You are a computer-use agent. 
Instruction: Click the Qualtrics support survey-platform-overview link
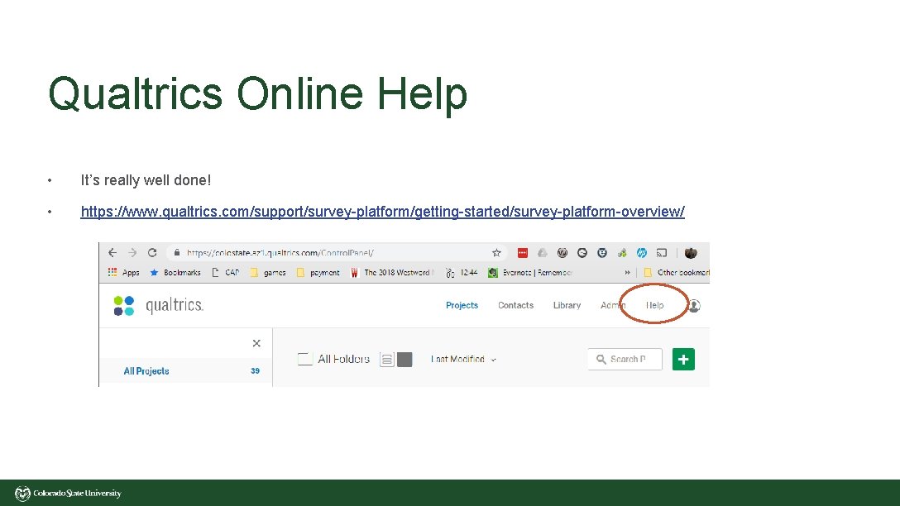(x=382, y=212)
